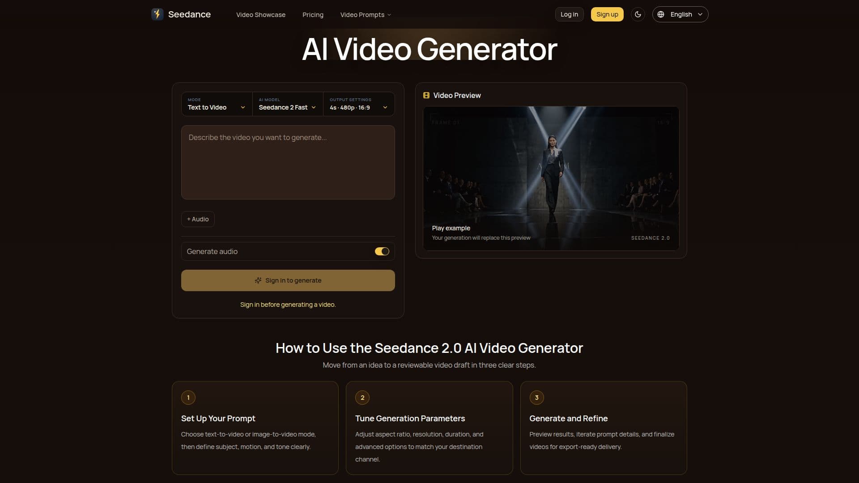Click the Log in button
The width and height of the screenshot is (859, 483).
pyautogui.click(x=569, y=14)
